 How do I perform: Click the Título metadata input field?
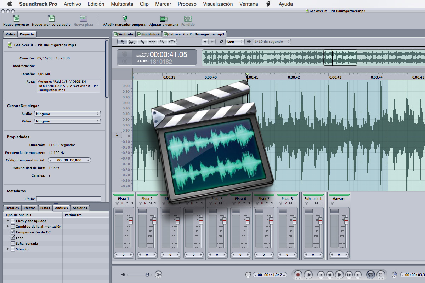[69, 199]
